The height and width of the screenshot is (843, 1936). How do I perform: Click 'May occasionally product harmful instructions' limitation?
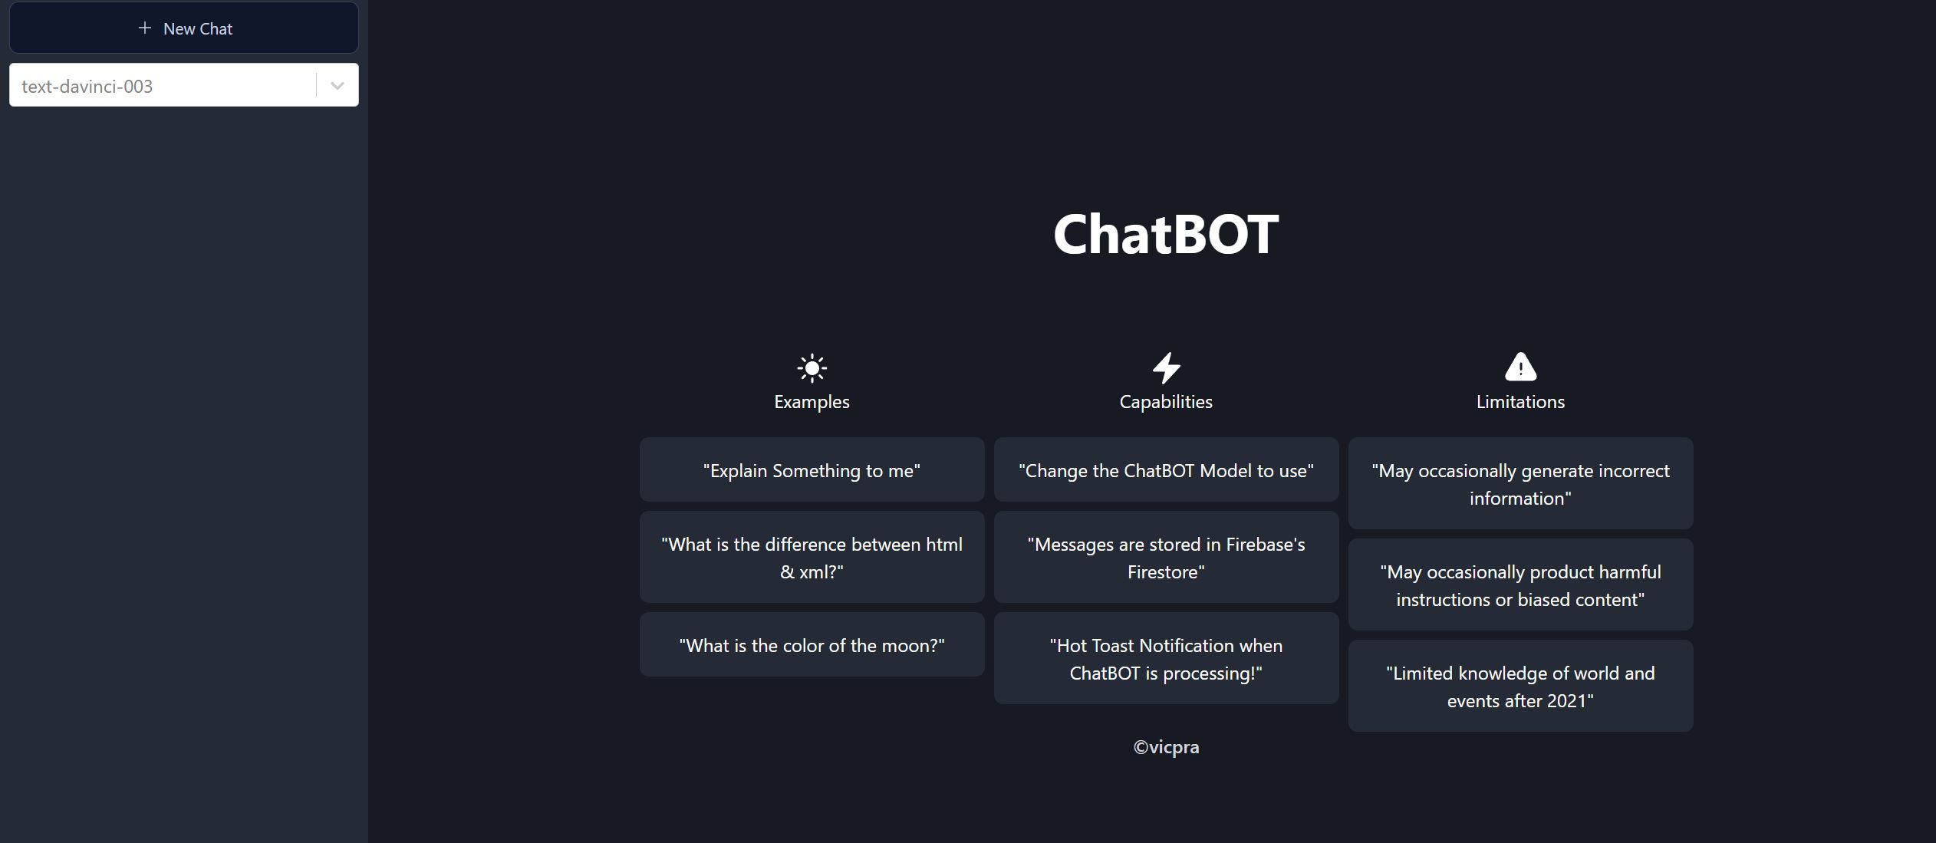click(1520, 585)
